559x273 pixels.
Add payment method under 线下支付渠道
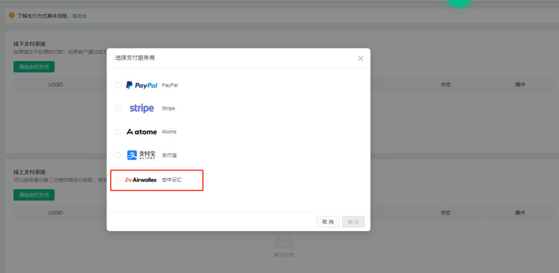(x=34, y=67)
